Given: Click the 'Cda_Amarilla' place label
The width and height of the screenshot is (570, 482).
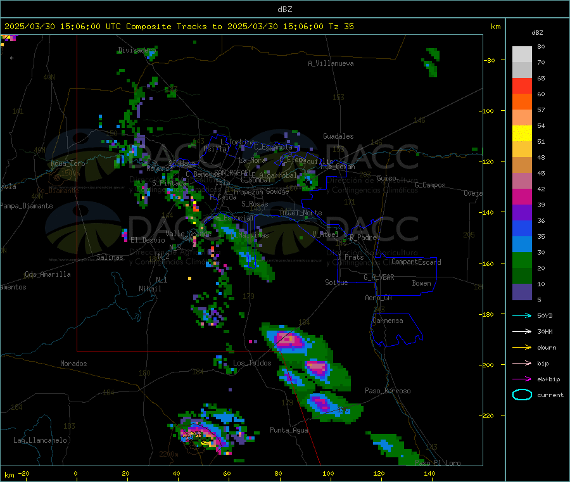Looking at the screenshot, I should (x=47, y=274).
